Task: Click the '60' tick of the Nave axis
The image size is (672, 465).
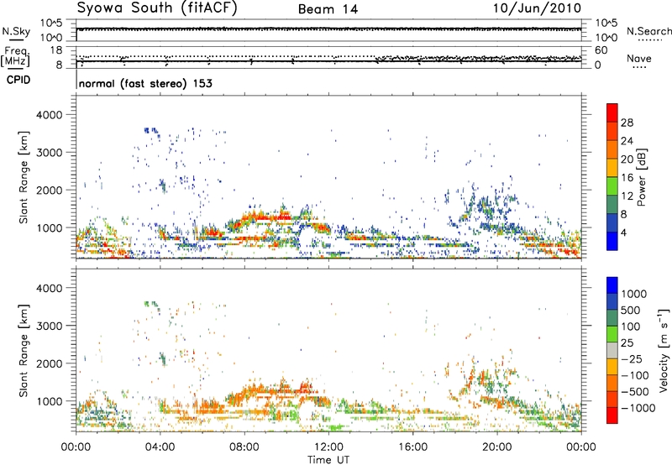Action: click(601, 50)
